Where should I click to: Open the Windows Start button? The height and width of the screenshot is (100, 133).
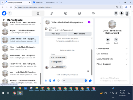[3, 93]
